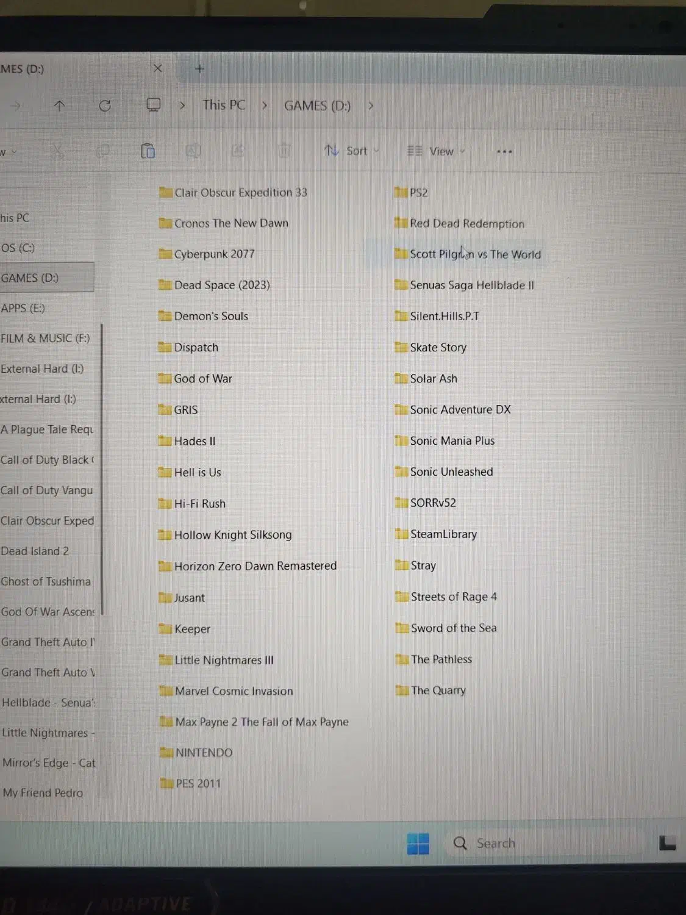Select The Quarry folder

pos(431,690)
